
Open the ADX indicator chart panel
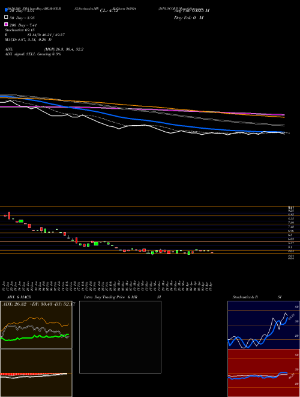click(36, 325)
